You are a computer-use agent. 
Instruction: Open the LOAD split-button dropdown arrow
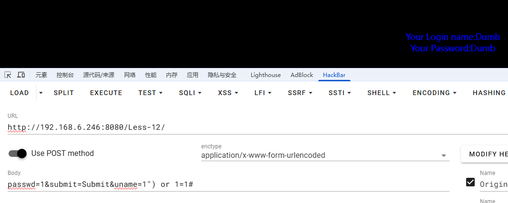click(x=41, y=93)
